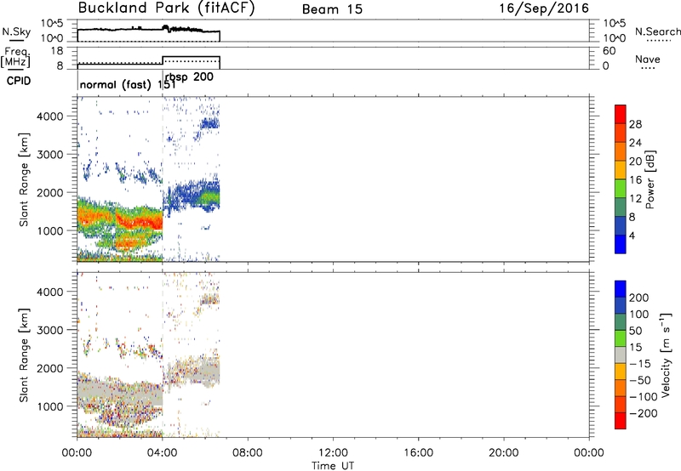
Task: Click the power panel 'Slant Range [km]' label
Action: pos(24,179)
